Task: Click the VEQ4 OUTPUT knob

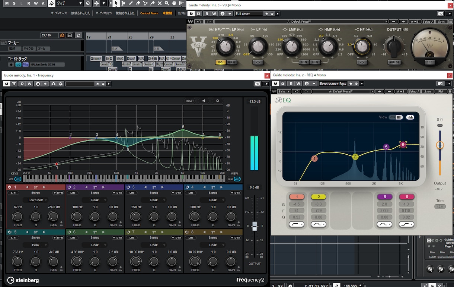Action: [x=394, y=47]
